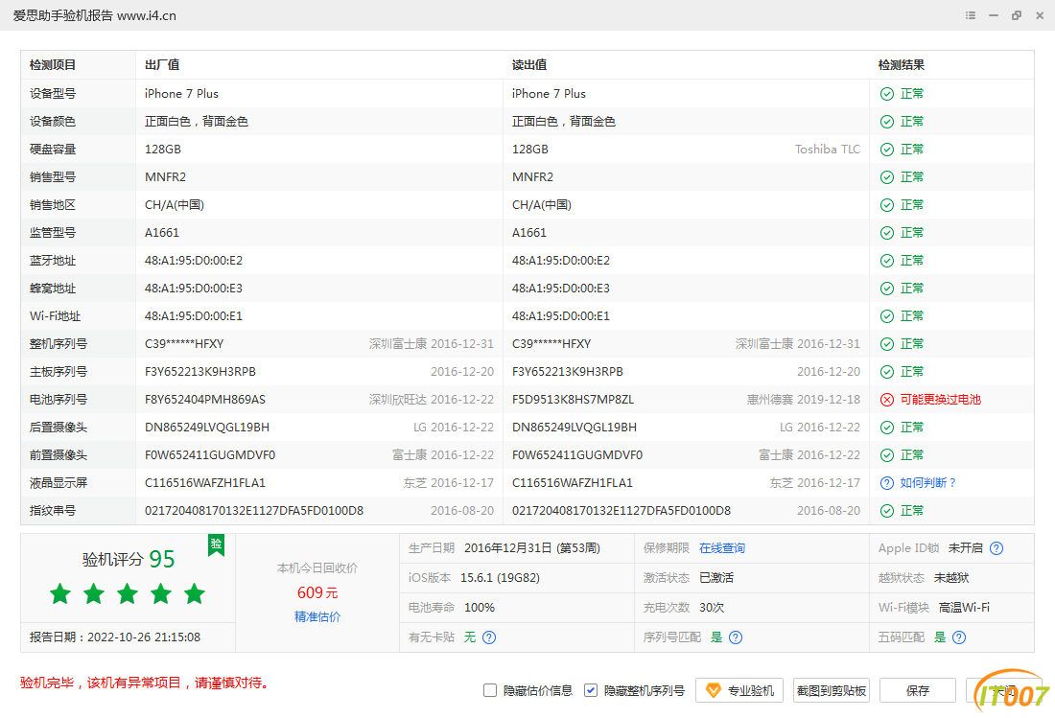Click the green check icon for 监管型号
1055x718 pixels.
tap(887, 233)
